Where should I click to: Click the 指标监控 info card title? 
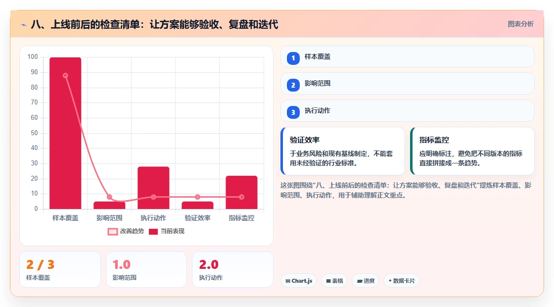pos(434,140)
